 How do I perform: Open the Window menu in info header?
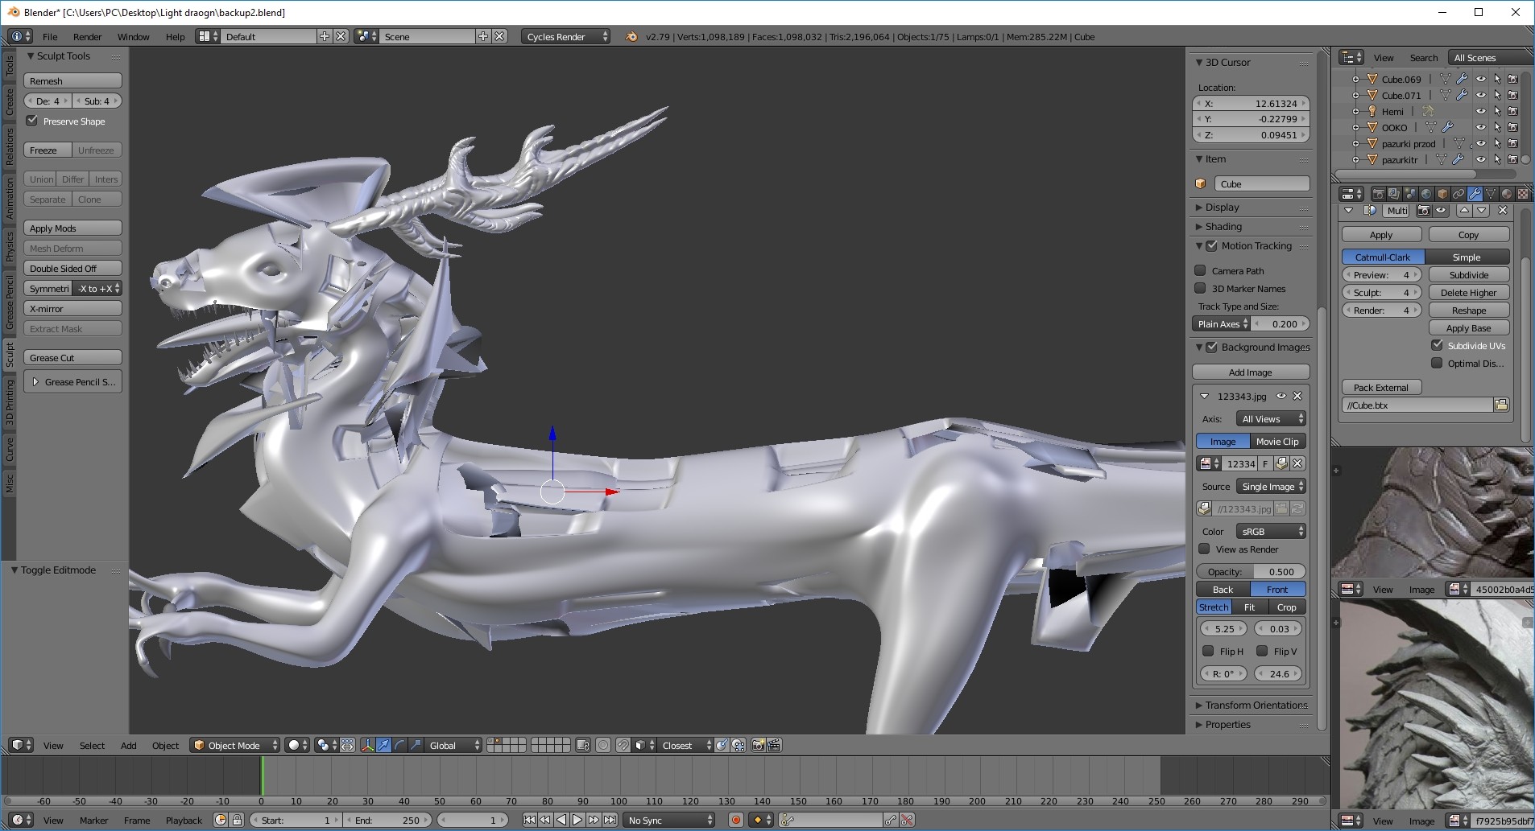(x=134, y=37)
